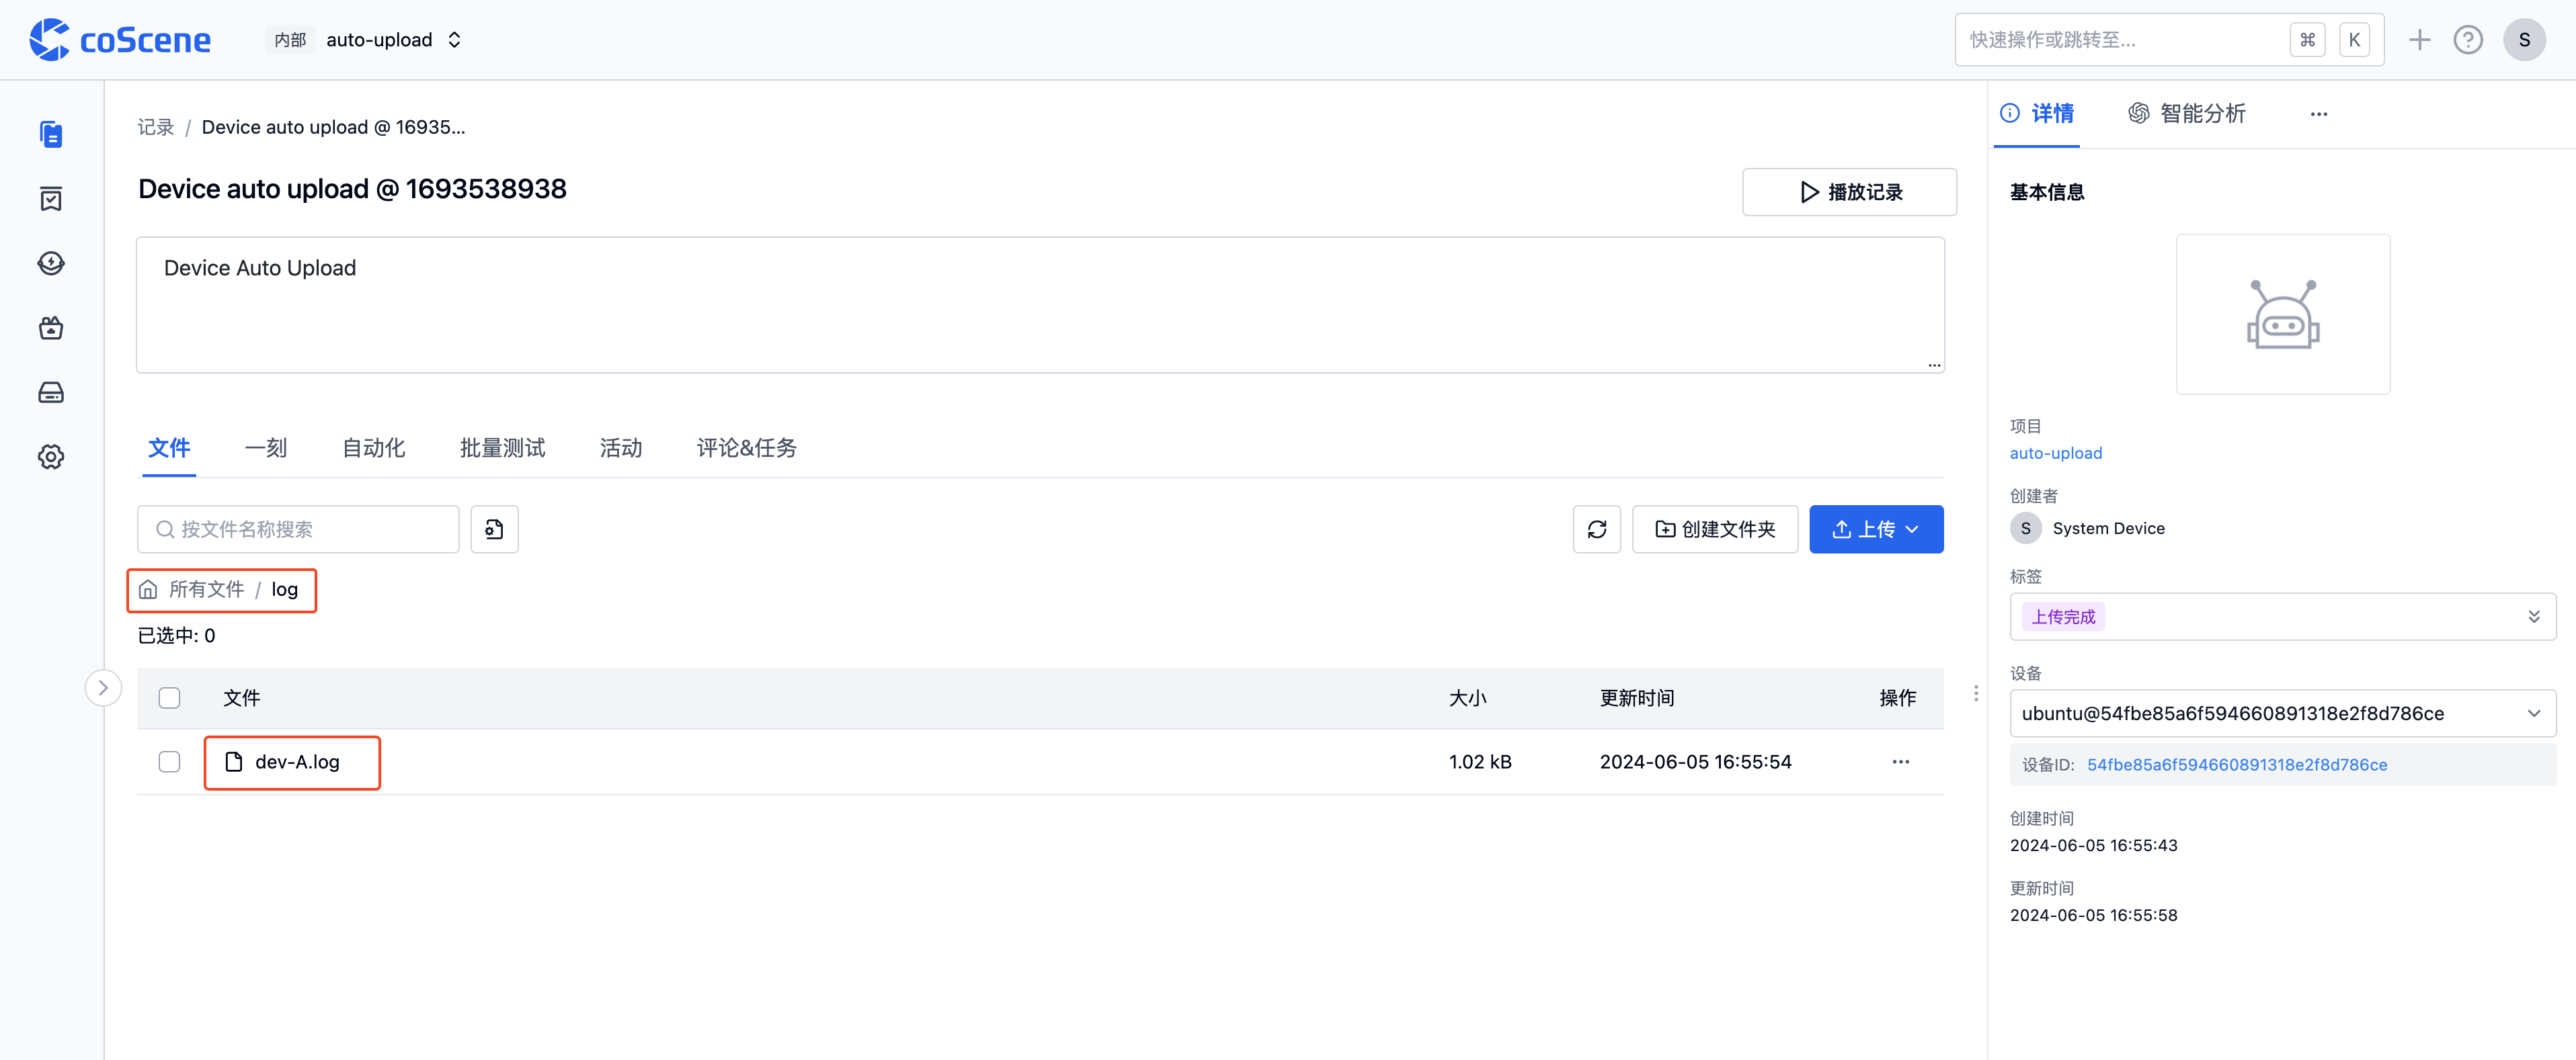The height and width of the screenshot is (1060, 2576).
Task: Click the Device Auto Upload description box
Action: (x=1040, y=305)
